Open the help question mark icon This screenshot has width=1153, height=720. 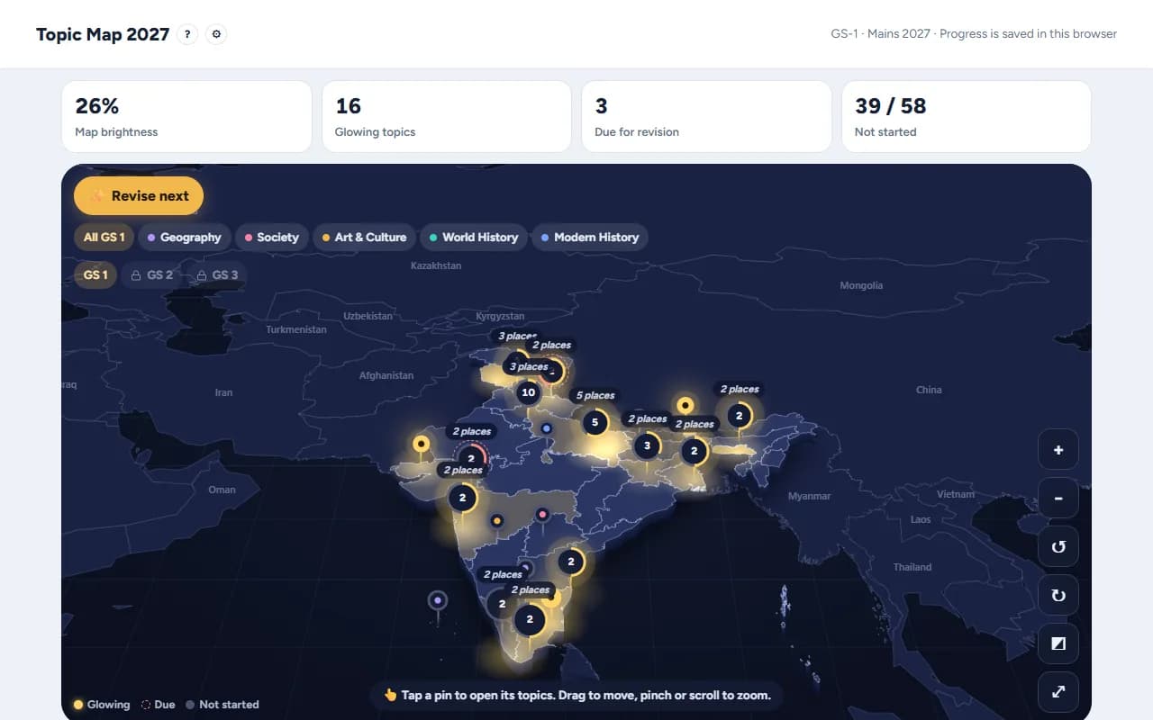pos(187,34)
